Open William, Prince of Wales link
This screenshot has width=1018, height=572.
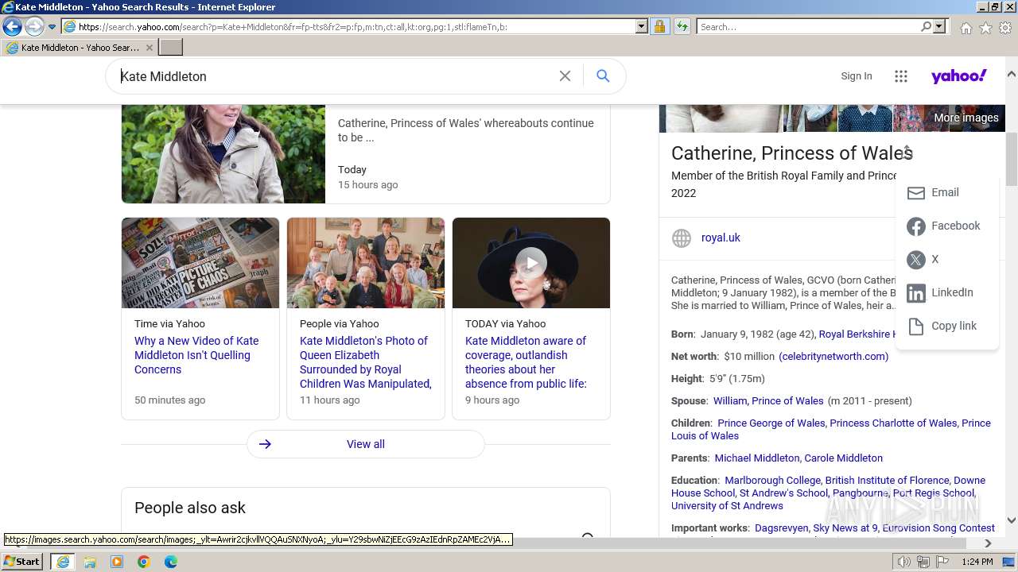coord(768,401)
